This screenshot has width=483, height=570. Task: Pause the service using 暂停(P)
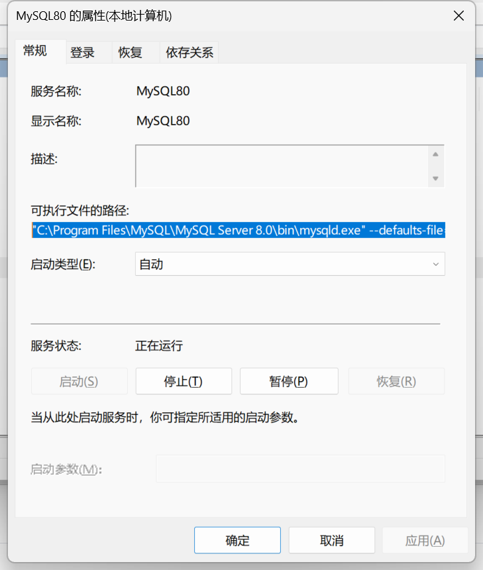click(x=289, y=382)
